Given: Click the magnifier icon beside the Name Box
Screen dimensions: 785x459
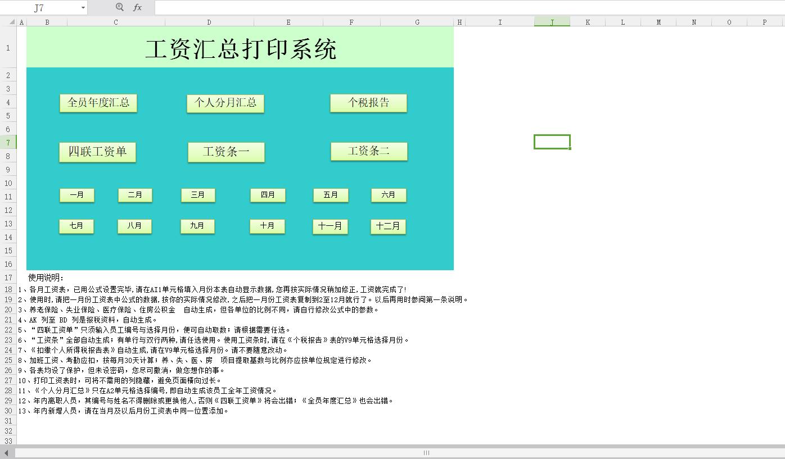Looking at the screenshot, I should [x=119, y=8].
